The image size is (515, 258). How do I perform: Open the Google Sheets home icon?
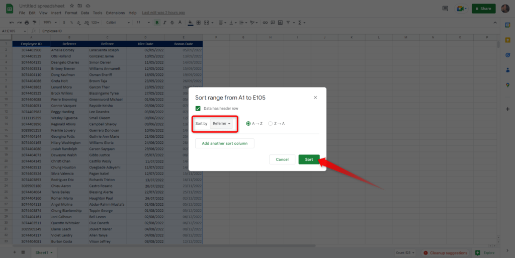[10, 9]
